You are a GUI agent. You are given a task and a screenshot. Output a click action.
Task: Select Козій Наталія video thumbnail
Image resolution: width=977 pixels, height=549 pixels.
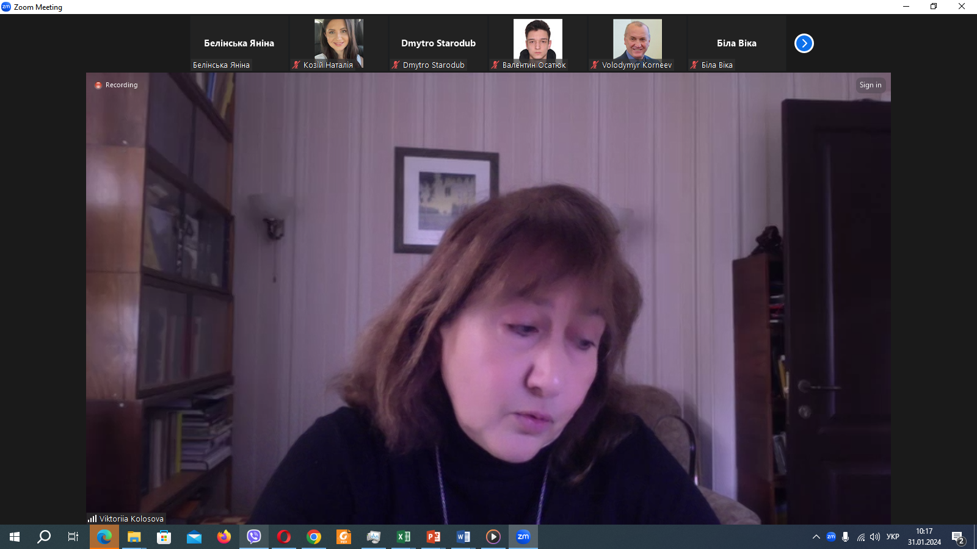339,43
